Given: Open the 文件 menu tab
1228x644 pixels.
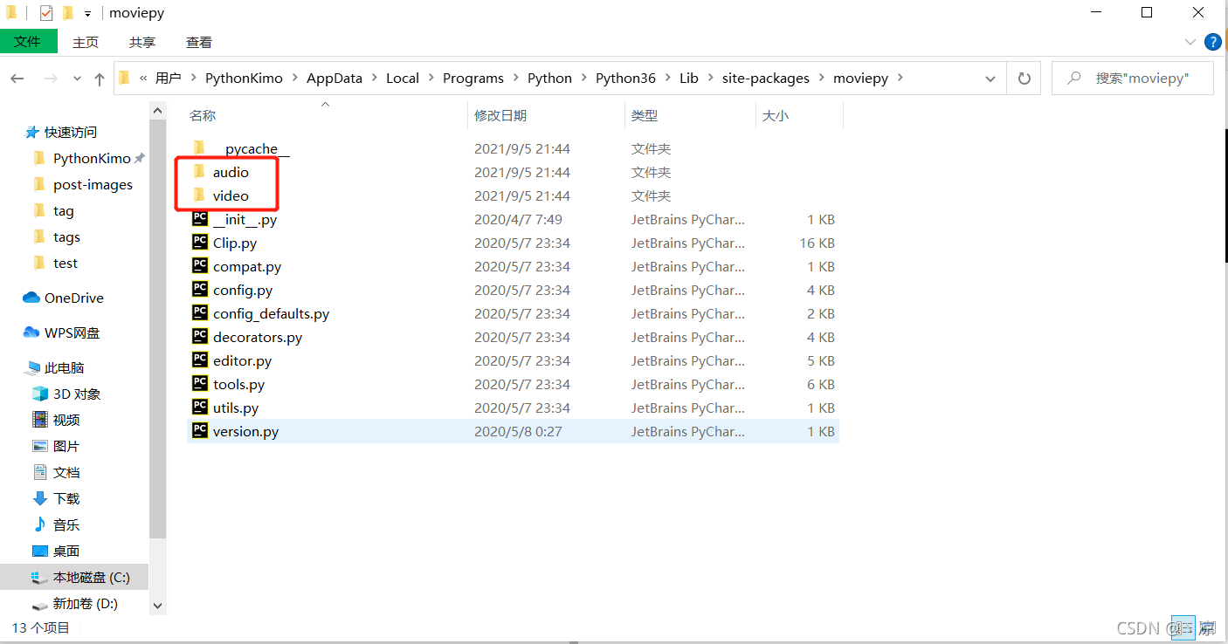Looking at the screenshot, I should coord(28,41).
